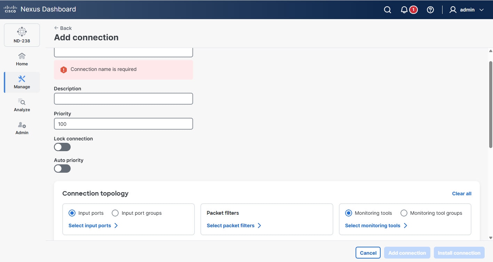View notifications via the bell icon
Viewport: 493px width, 262px height.
(x=404, y=9)
